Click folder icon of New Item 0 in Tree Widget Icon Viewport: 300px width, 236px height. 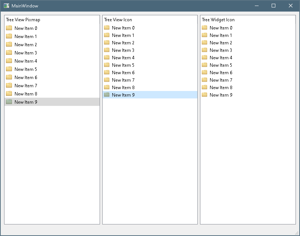point(204,28)
